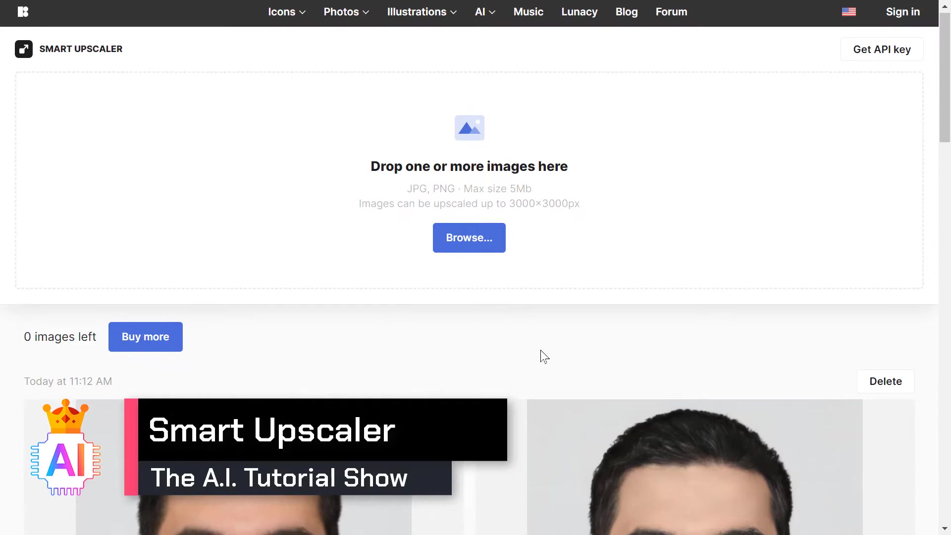Expand the AI dropdown menu
Screen dimensions: 951x535
[x=485, y=12]
